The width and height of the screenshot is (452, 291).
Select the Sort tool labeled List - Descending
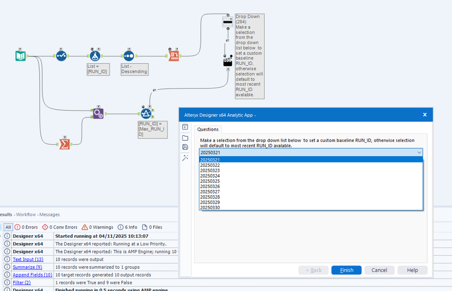129,56
